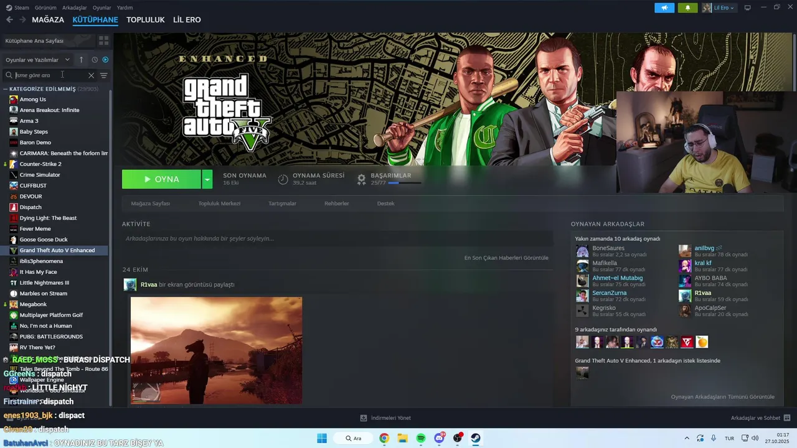Image resolution: width=797 pixels, height=448 pixels.
Task: Open the Mağaza Sayfası link
Action: tap(150, 203)
